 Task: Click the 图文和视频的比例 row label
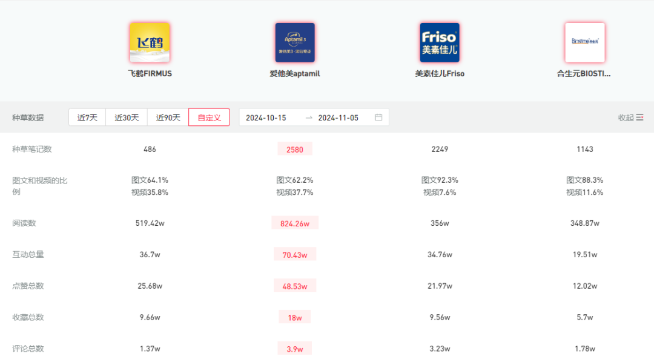point(39,186)
